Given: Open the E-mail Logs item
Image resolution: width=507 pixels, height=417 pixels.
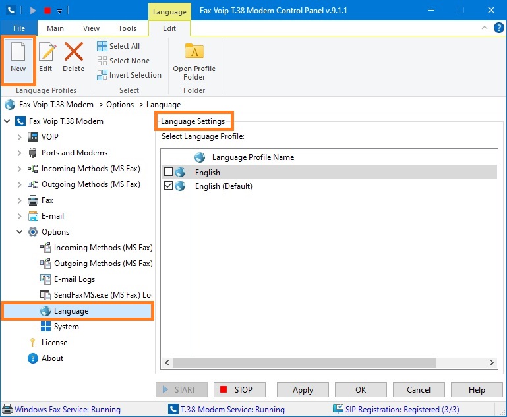Looking at the screenshot, I should [x=68, y=279].
